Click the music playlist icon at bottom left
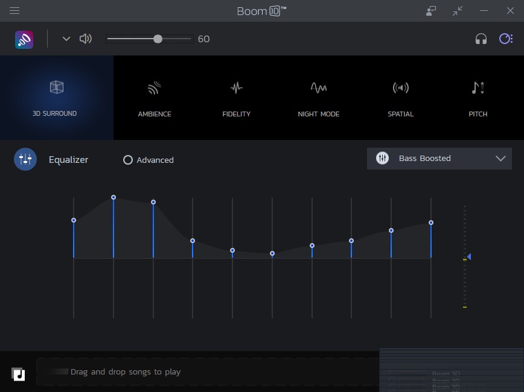Screen dimensions: 524x392 point(18,374)
